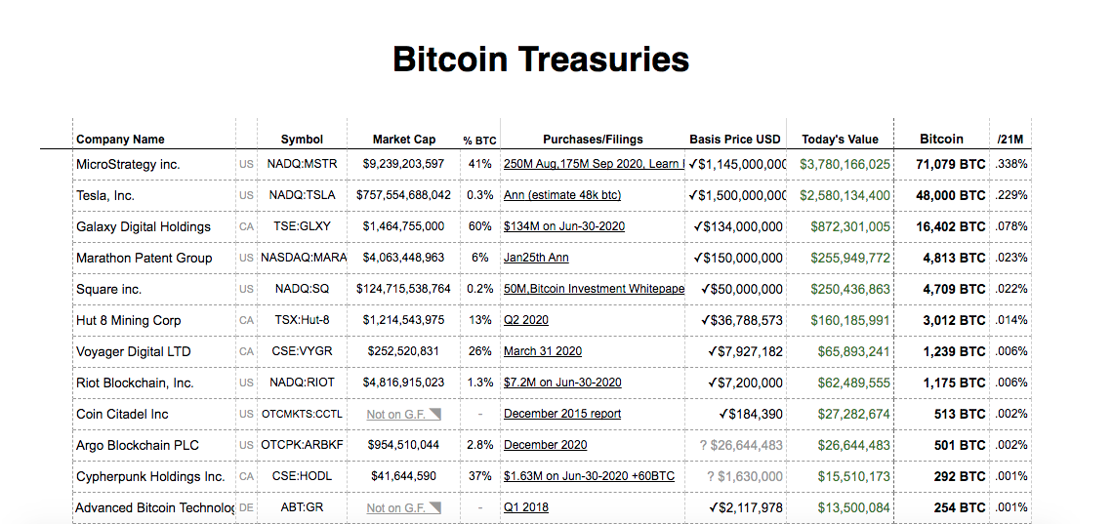
Task: Click the Bitcoin column header
Action: coord(941,139)
